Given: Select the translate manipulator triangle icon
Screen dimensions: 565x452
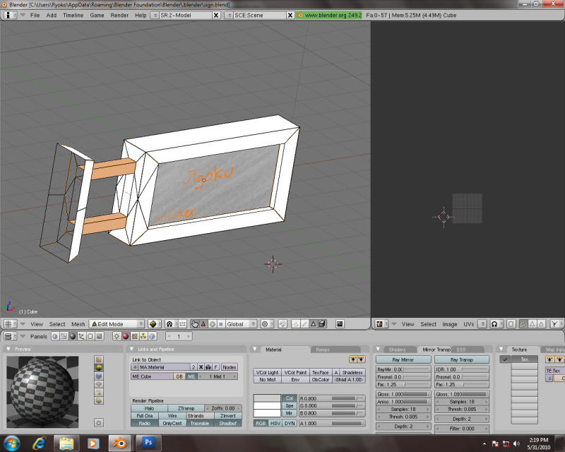Looking at the screenshot, I should pyautogui.click(x=203, y=324).
